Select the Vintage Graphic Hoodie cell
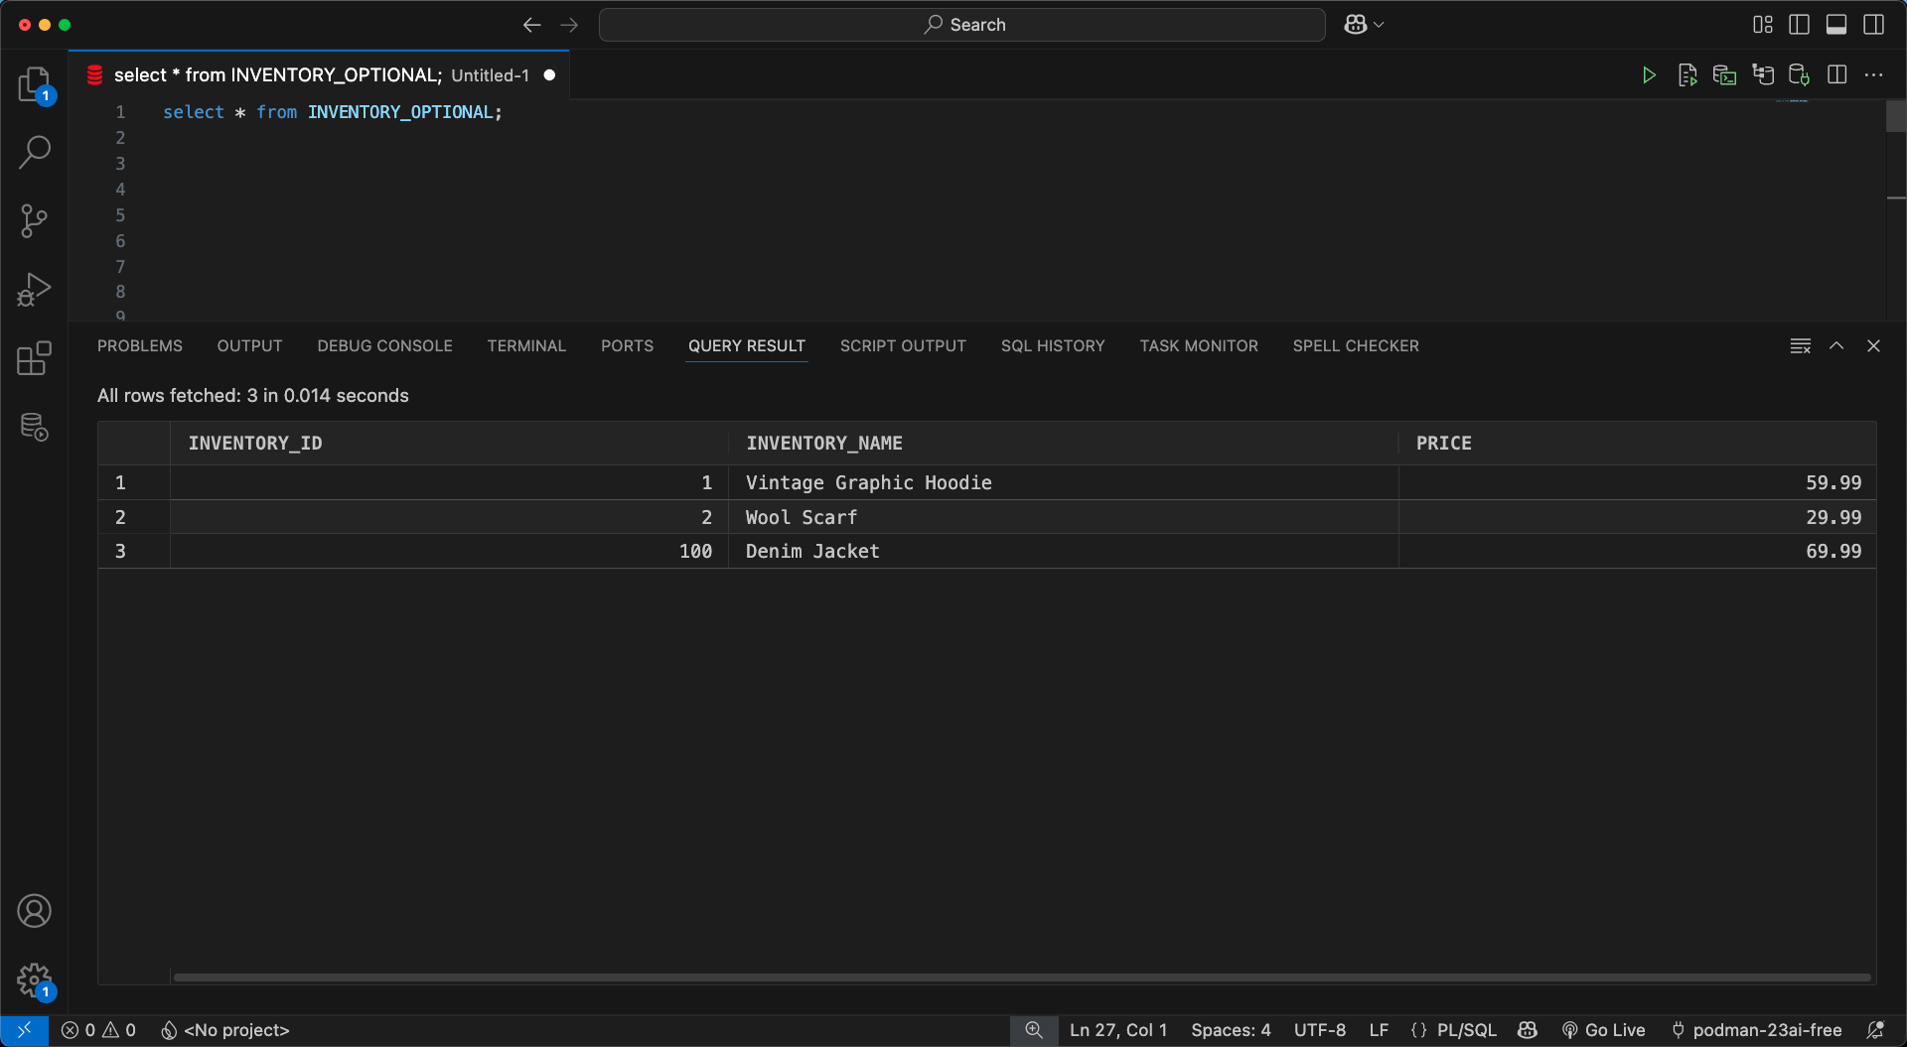The image size is (1907, 1047). tap(1064, 483)
